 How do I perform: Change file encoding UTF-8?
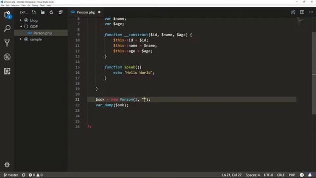268,175
